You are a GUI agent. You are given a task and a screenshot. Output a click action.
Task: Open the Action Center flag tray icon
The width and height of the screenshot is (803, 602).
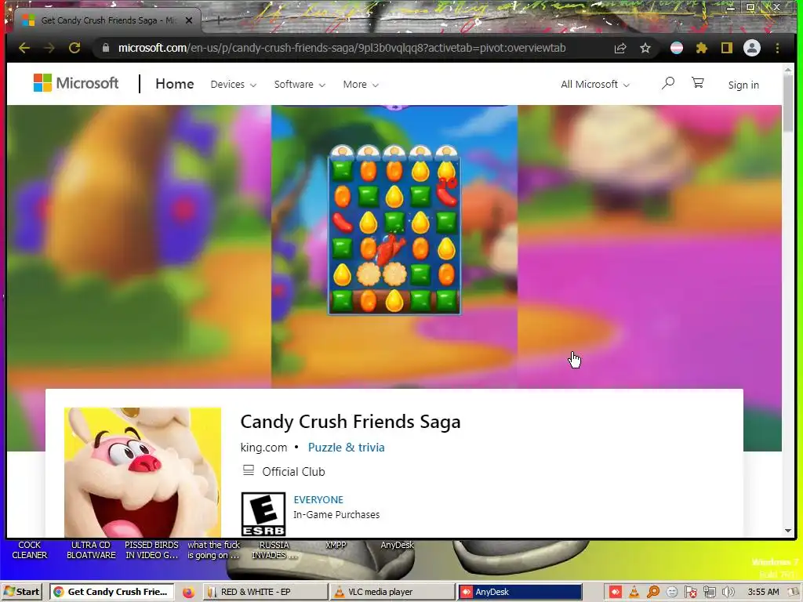[x=690, y=593]
